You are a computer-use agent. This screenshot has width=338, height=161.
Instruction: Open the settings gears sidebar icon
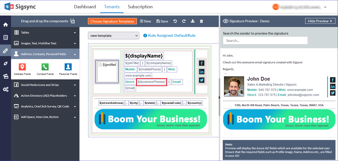pyautogui.click(x=6, y=89)
